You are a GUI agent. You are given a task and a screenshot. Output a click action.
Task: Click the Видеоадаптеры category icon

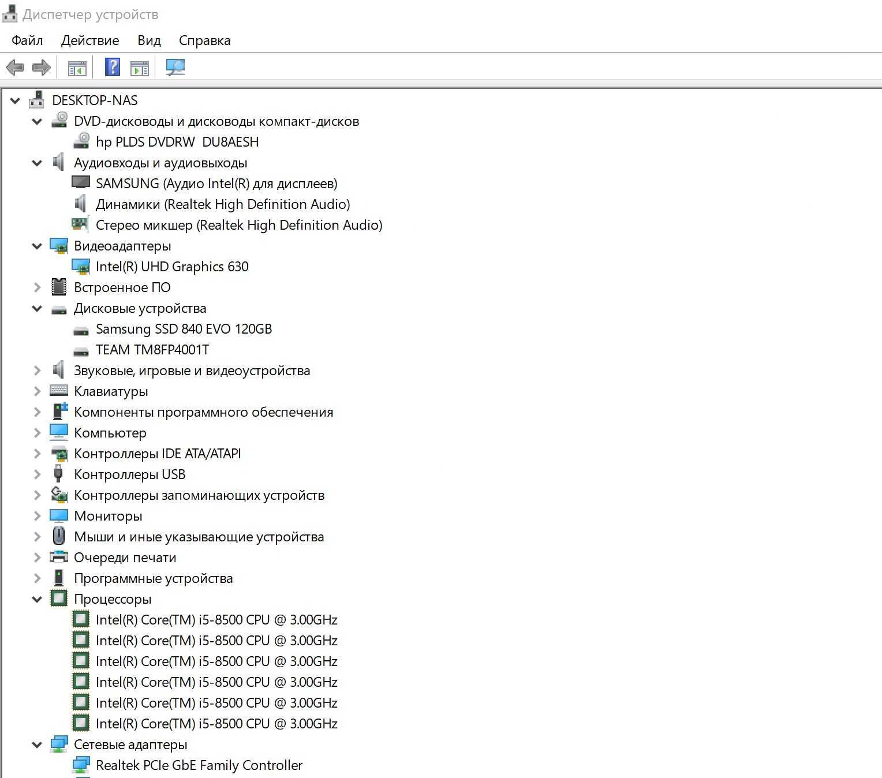[x=59, y=246]
